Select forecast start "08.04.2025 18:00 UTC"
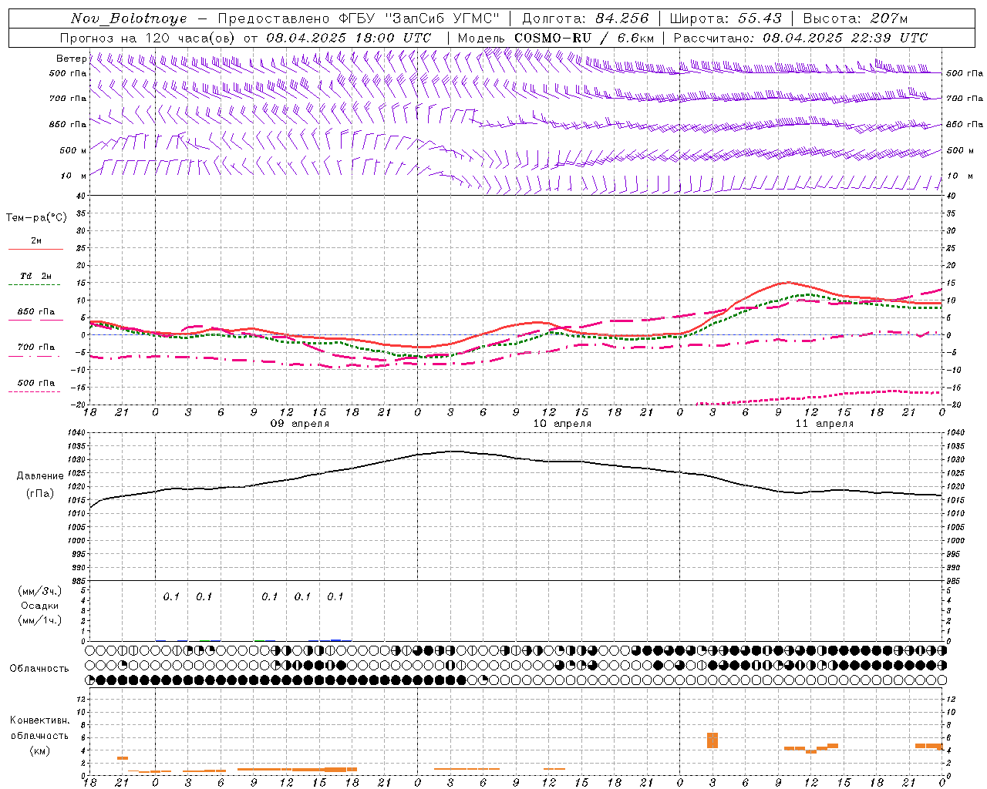The width and height of the screenshot is (987, 789). tap(349, 38)
